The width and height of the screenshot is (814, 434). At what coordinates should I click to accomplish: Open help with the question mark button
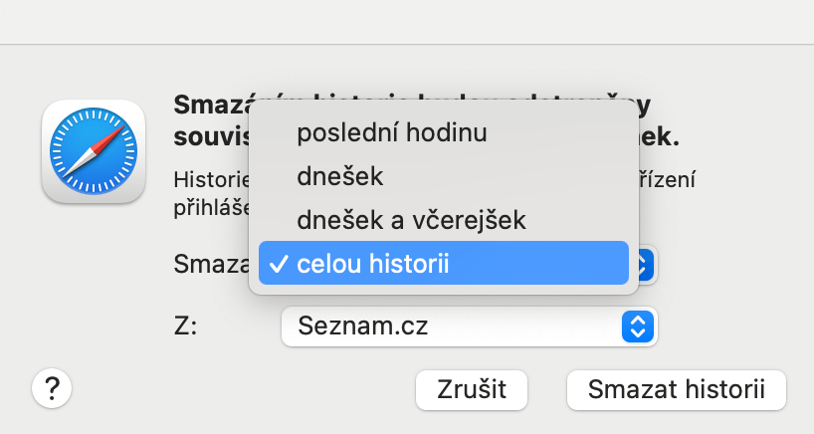52,388
